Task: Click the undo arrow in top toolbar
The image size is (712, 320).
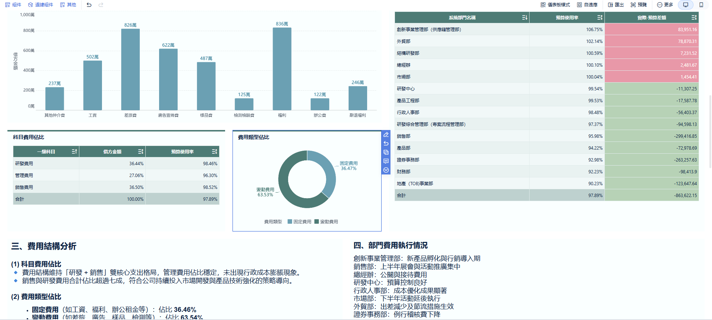Action: [x=89, y=5]
